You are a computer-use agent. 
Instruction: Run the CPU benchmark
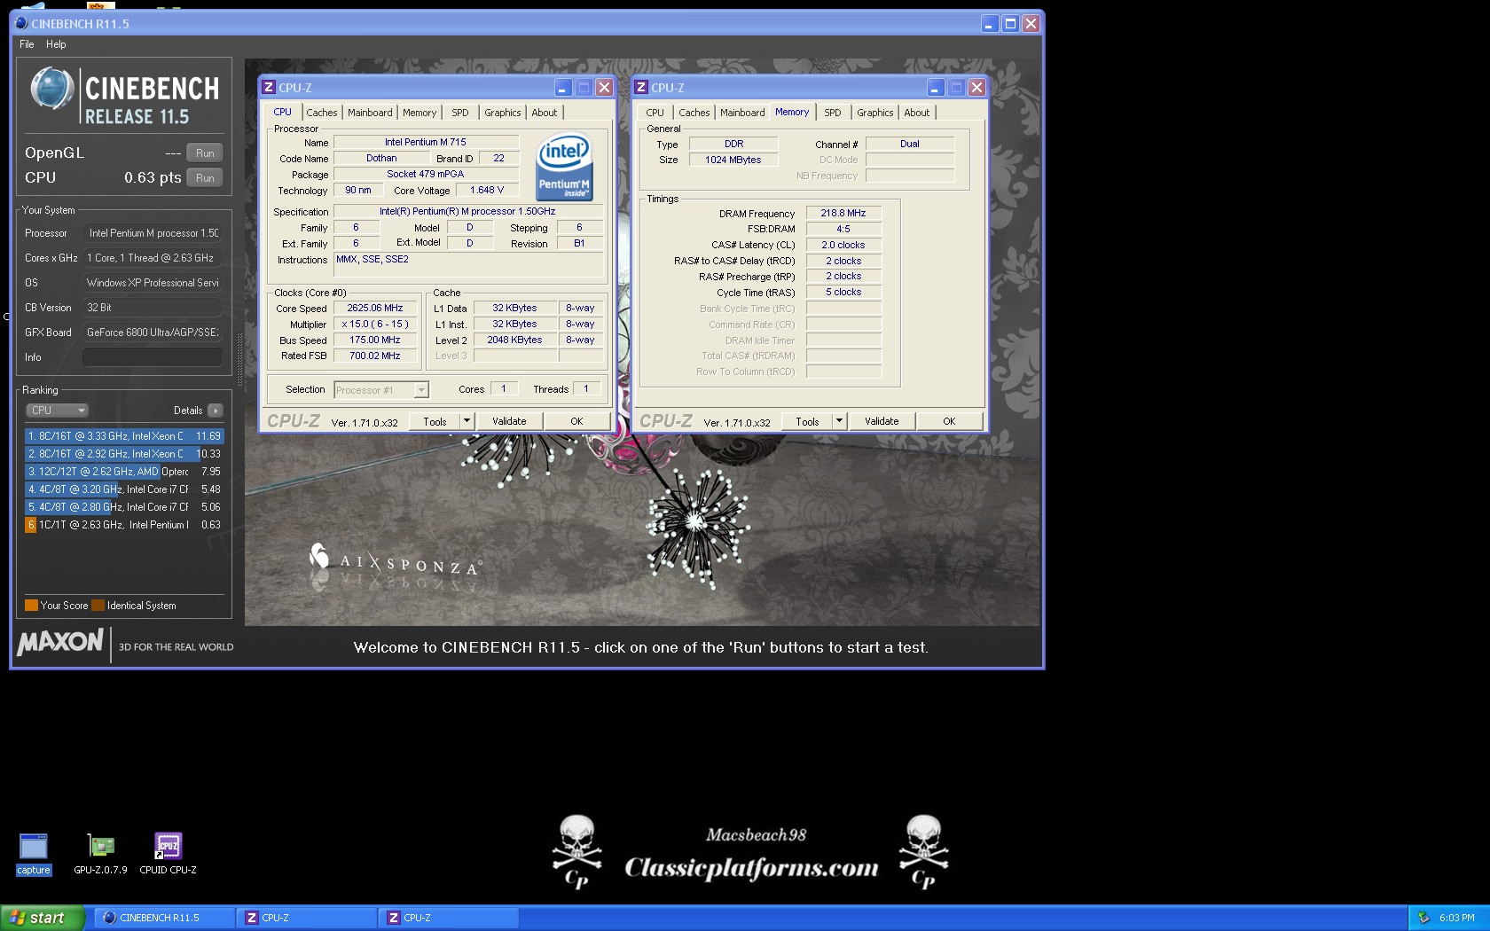205,178
